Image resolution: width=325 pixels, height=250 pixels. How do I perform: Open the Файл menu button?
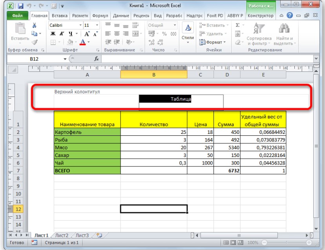click(17, 16)
